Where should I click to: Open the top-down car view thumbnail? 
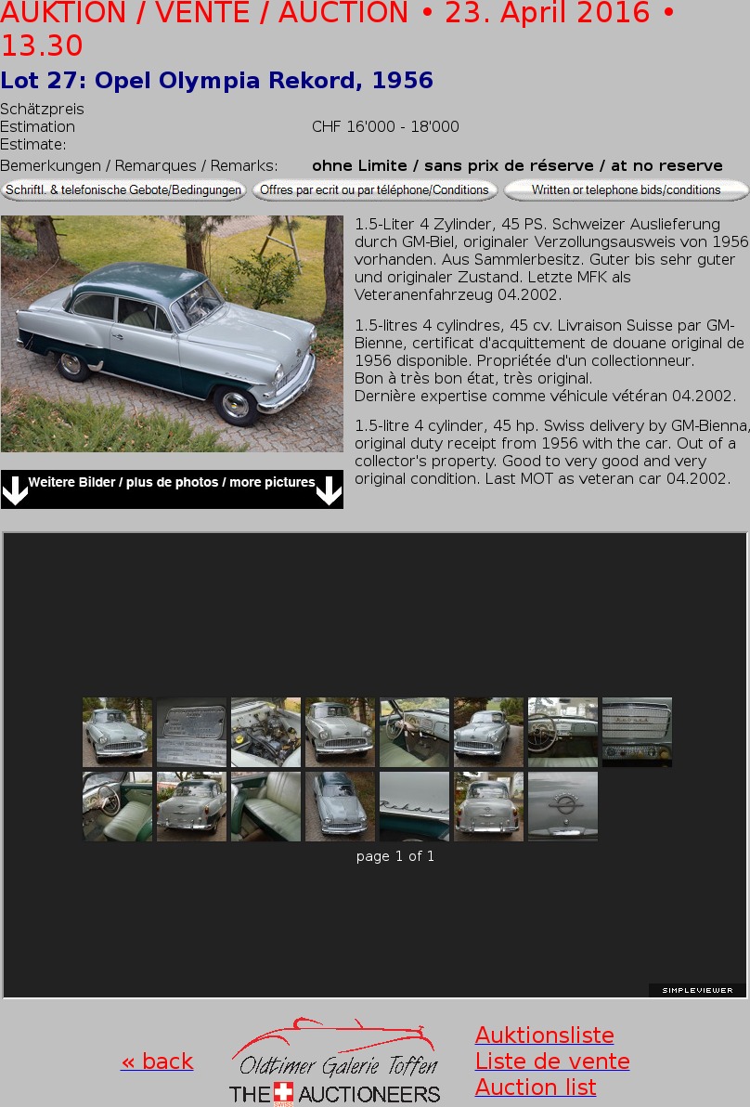340,806
